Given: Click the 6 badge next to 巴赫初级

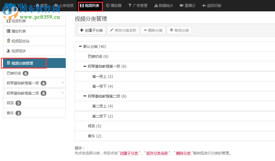Looking at the screenshot, I should click(26, 73).
